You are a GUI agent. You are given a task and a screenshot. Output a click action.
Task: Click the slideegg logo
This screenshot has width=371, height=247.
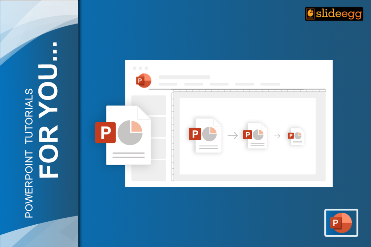click(334, 14)
